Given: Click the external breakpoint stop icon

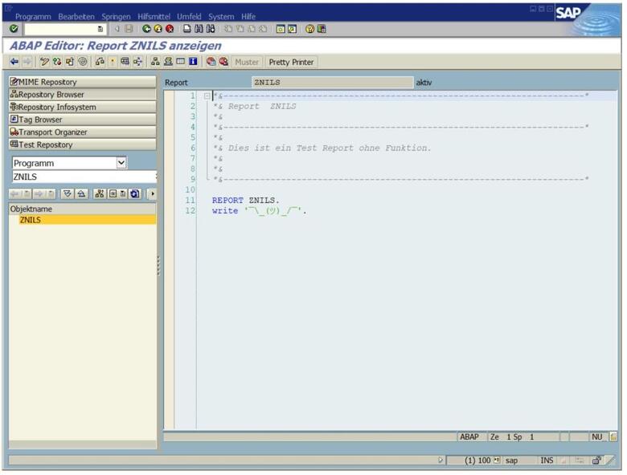Looking at the screenshot, I should [223, 62].
